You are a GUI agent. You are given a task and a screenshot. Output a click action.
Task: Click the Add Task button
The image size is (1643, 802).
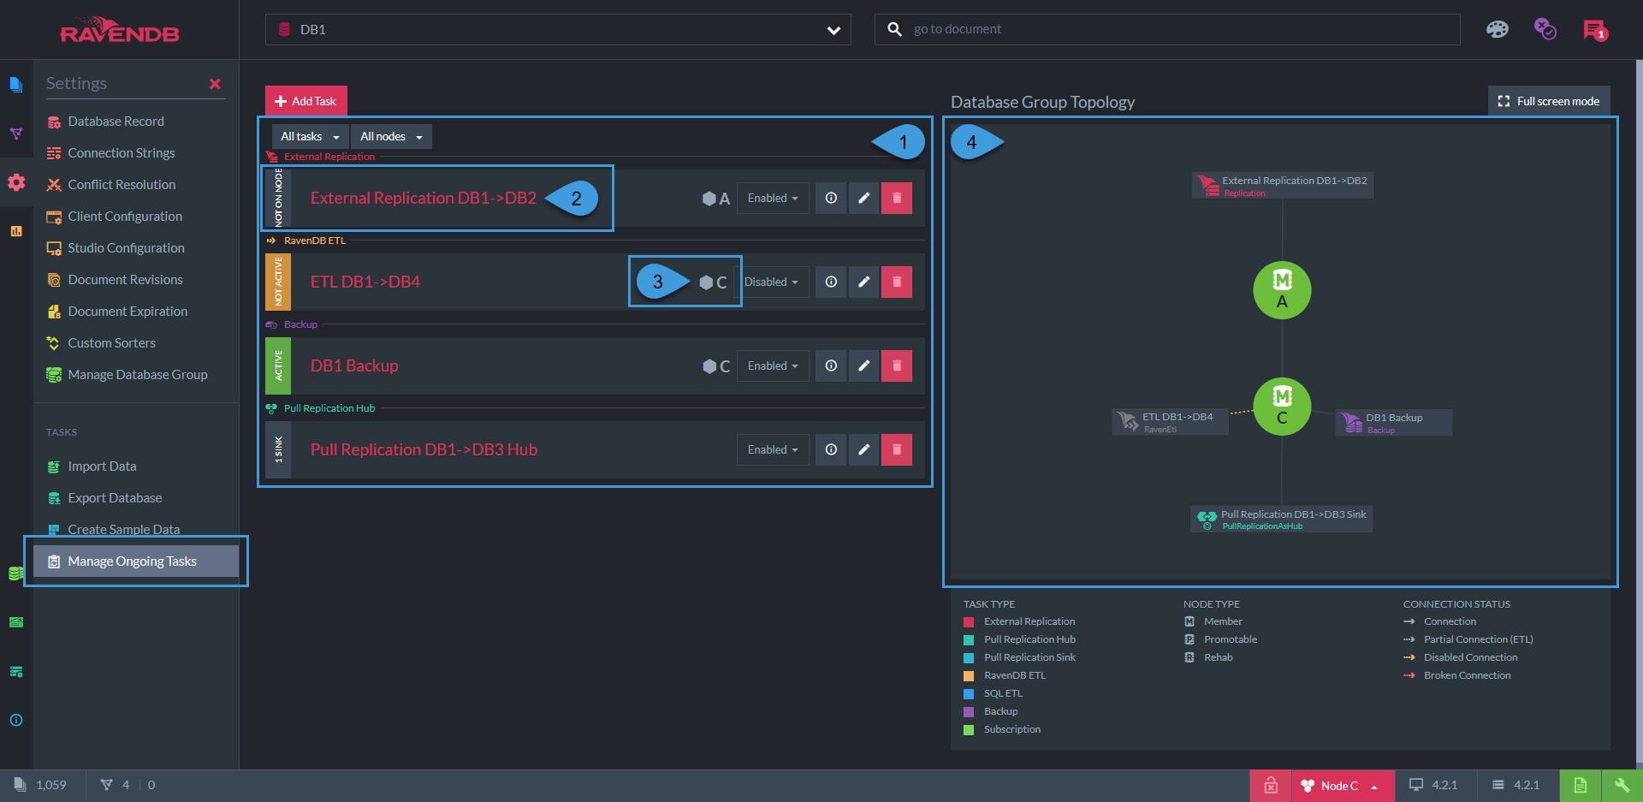pyautogui.click(x=306, y=101)
